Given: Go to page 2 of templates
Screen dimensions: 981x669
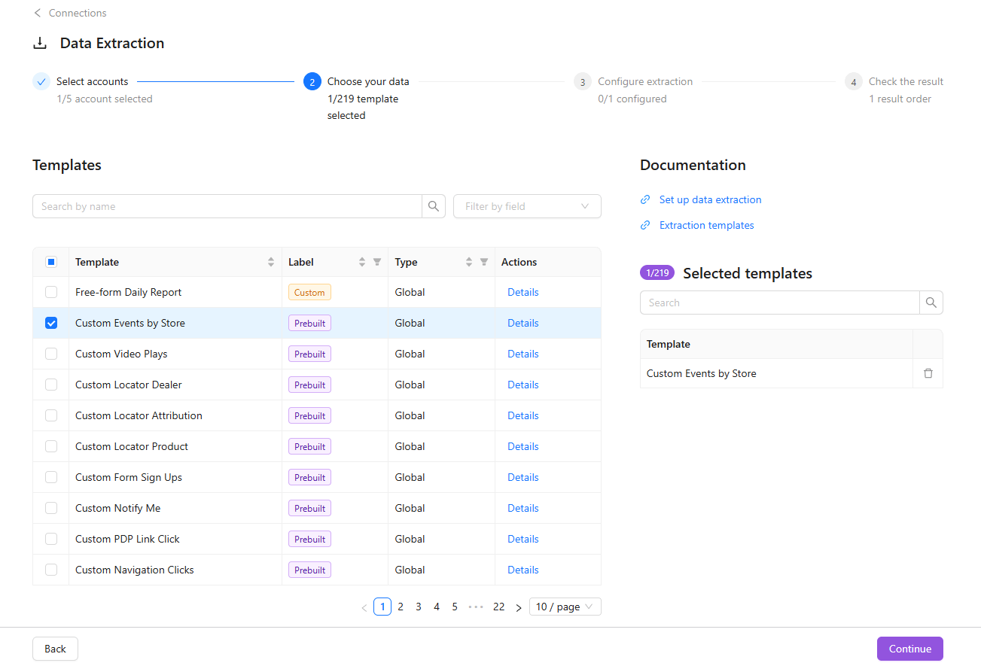Looking at the screenshot, I should (x=401, y=607).
